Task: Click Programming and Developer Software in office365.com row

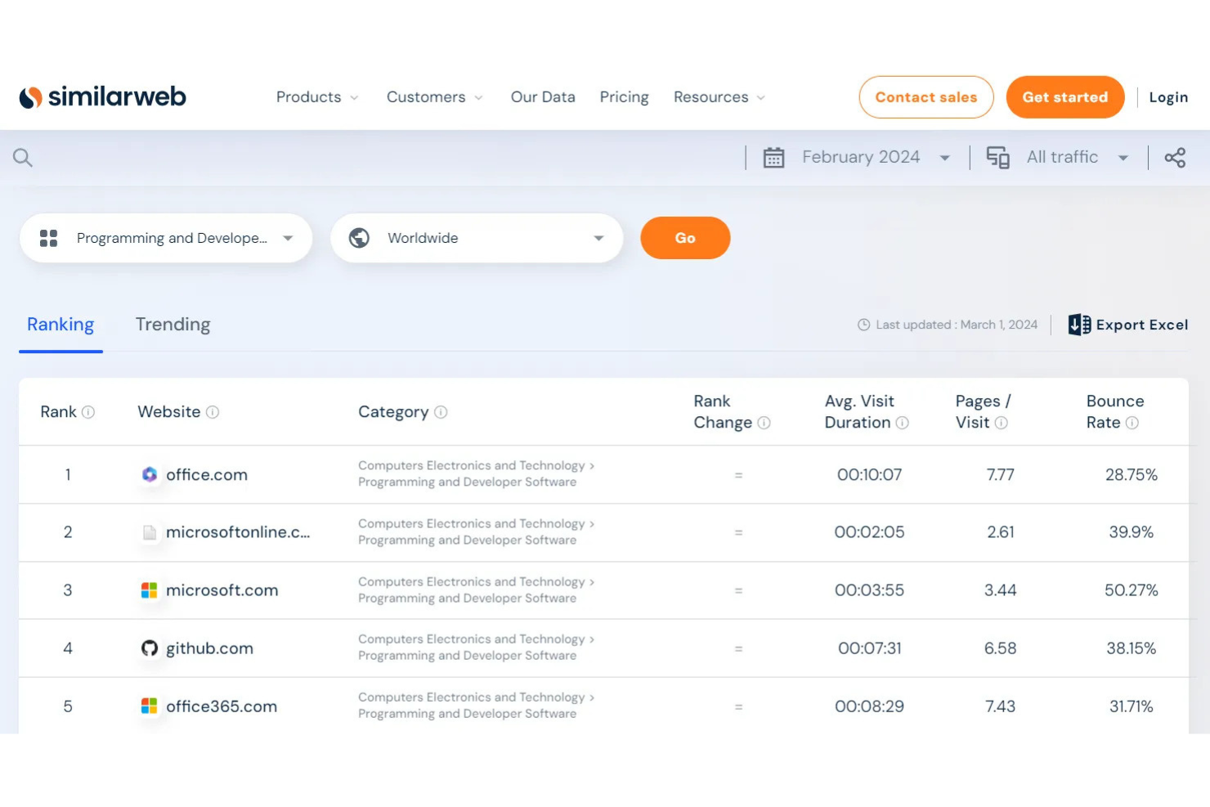Action: click(x=467, y=714)
